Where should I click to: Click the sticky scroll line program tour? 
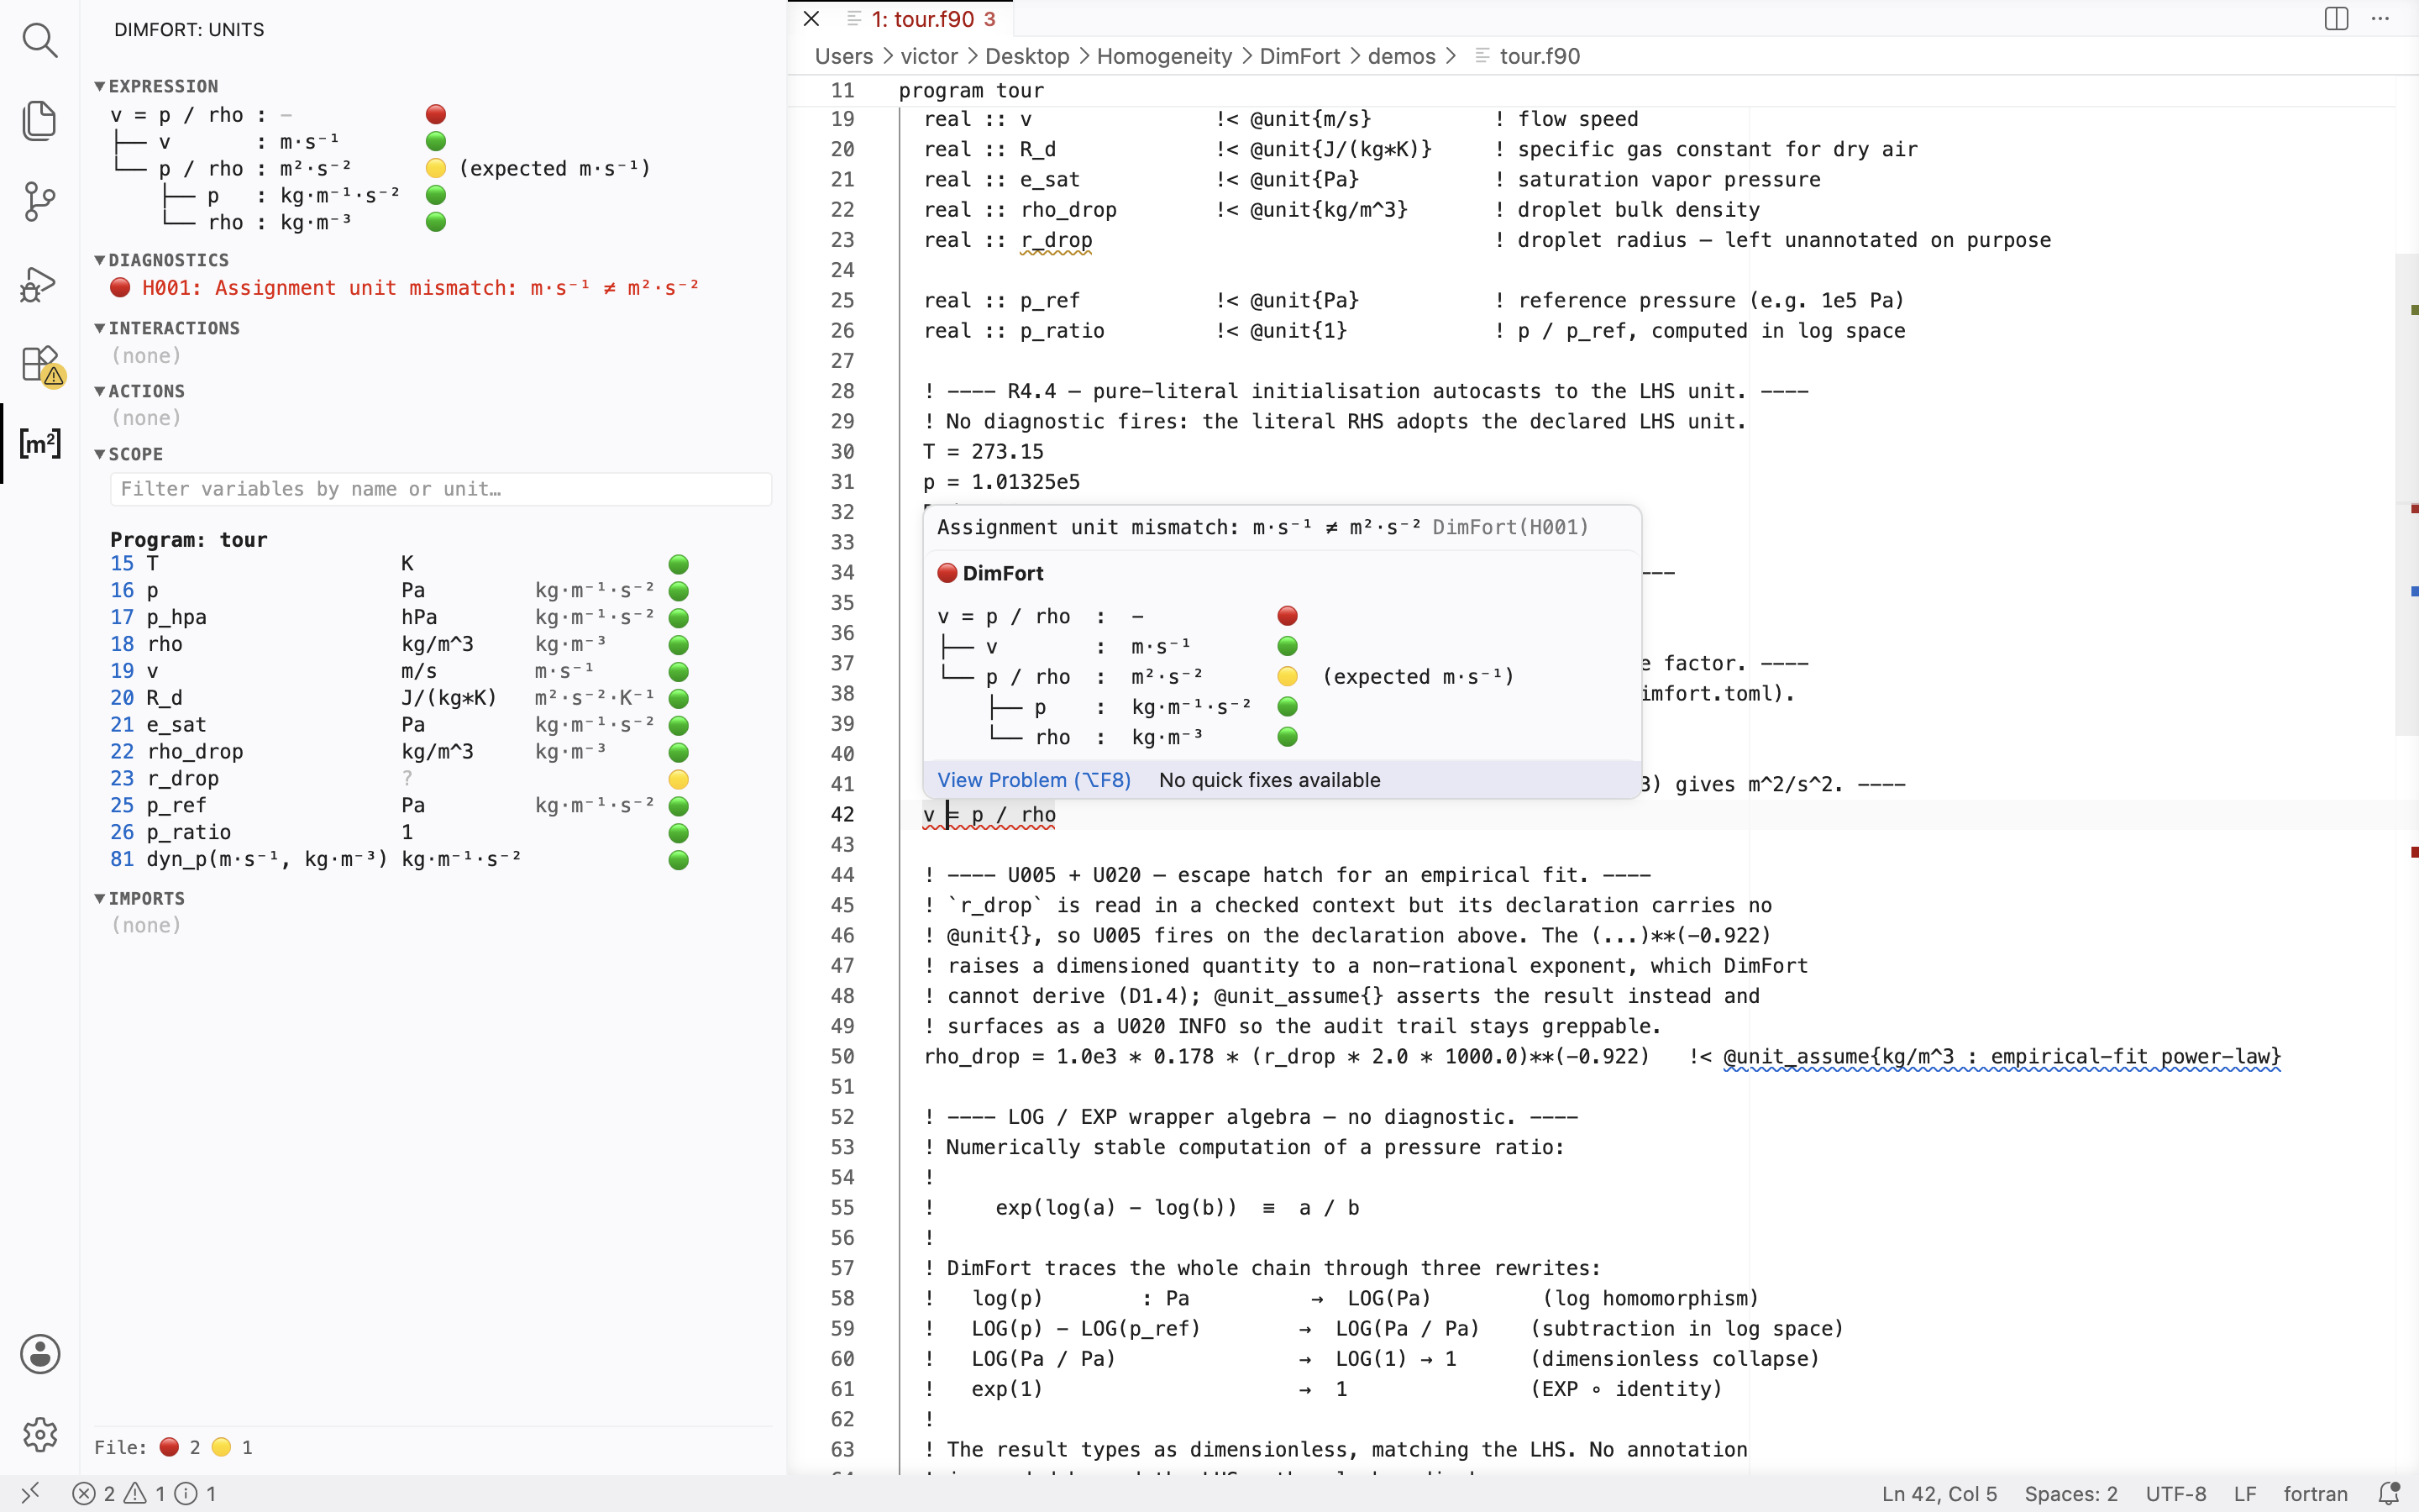point(971,90)
